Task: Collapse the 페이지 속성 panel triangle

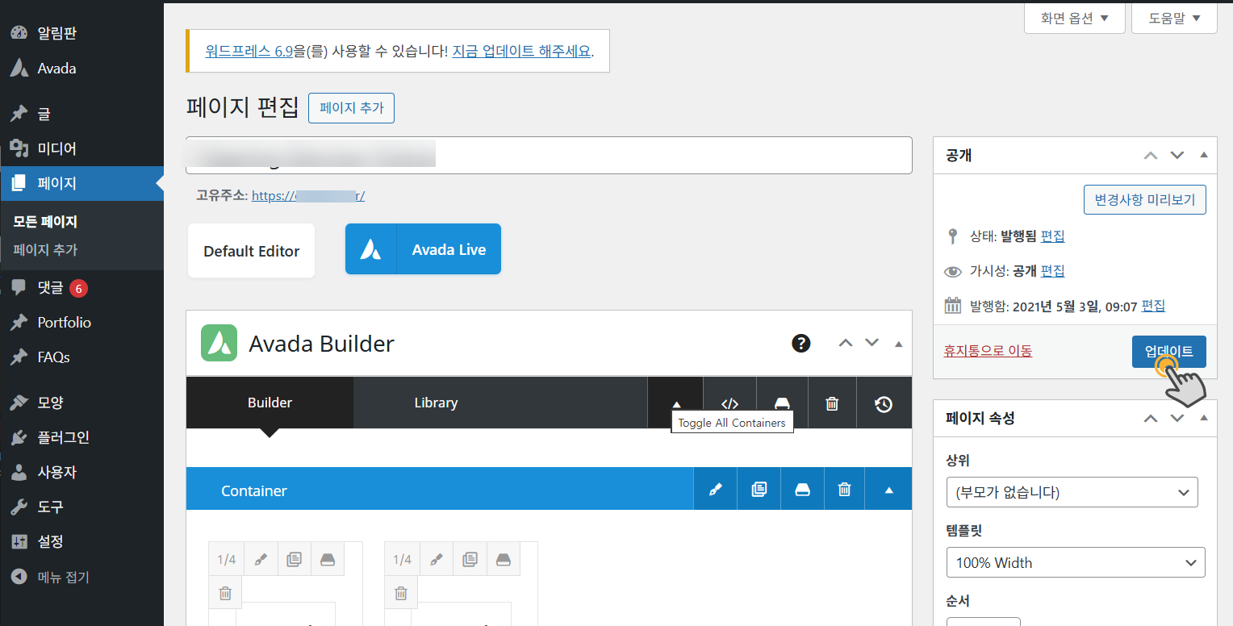Action: pos(1203,418)
